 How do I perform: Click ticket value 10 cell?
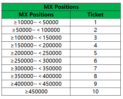click(95, 92)
